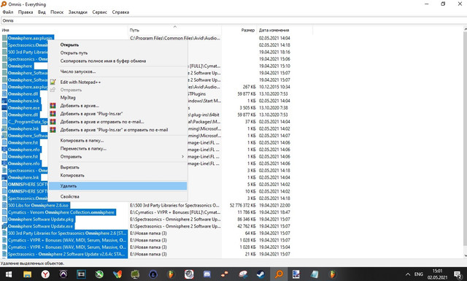467x281 pixels.
Task: Select 'Открыть путь' from the context menu
Action: coord(74,53)
